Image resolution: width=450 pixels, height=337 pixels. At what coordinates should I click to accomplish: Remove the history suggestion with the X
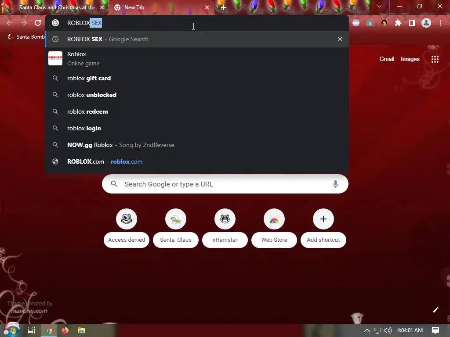click(340, 39)
